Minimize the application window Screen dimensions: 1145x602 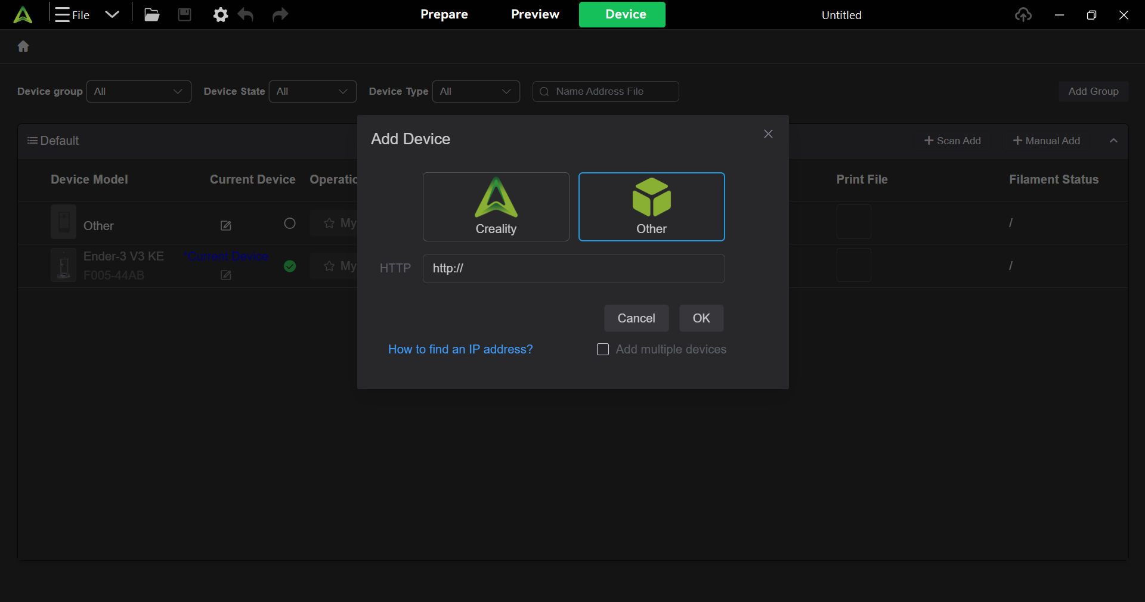(1059, 15)
